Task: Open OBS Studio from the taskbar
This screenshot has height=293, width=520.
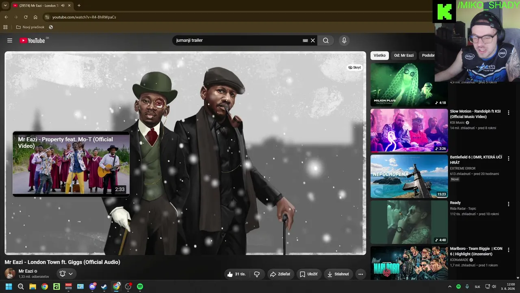Action: point(128,286)
